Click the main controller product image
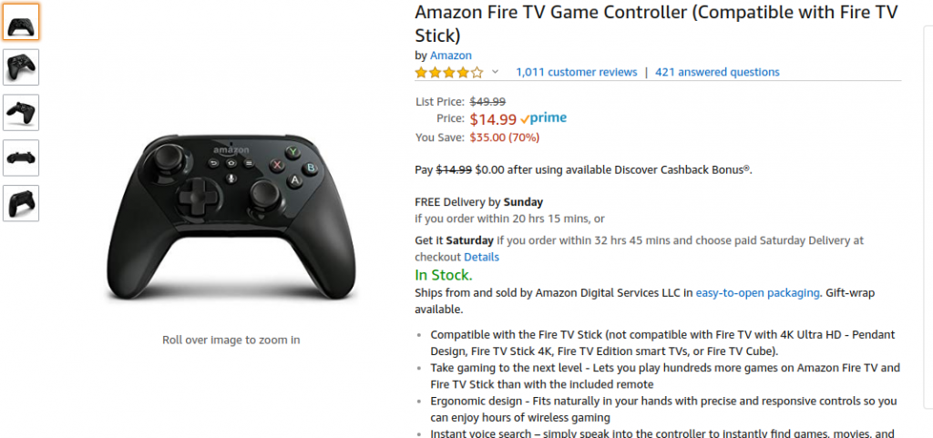 pos(231,217)
